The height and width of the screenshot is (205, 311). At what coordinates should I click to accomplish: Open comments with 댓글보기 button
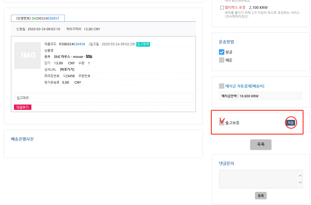[x=23, y=107]
